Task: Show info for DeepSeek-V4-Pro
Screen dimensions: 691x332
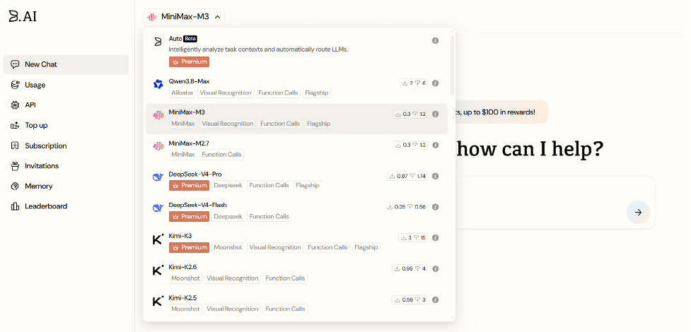Action: click(435, 176)
